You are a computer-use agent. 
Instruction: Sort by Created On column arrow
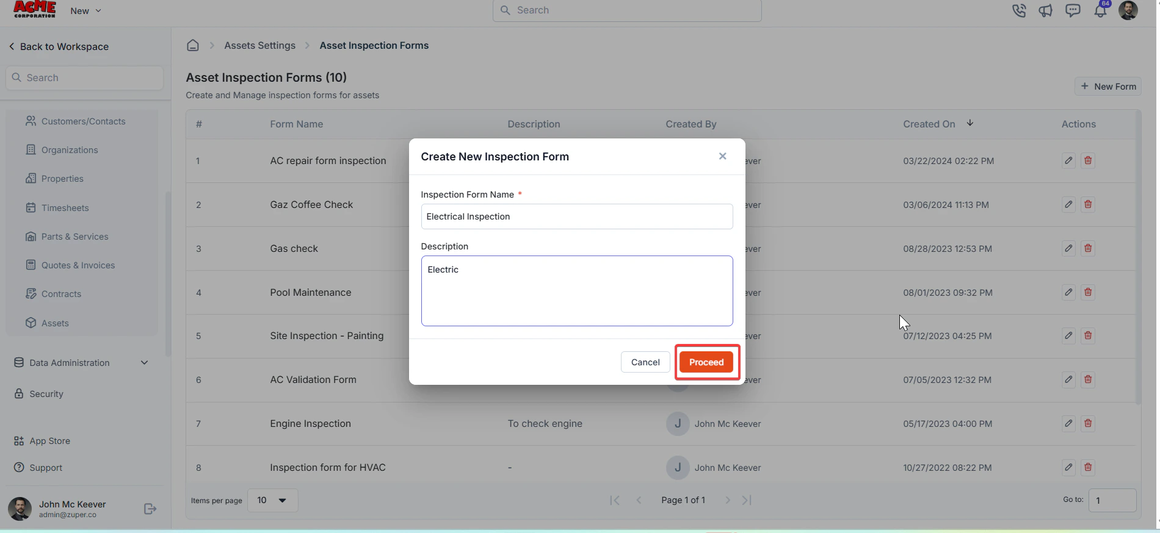970,123
